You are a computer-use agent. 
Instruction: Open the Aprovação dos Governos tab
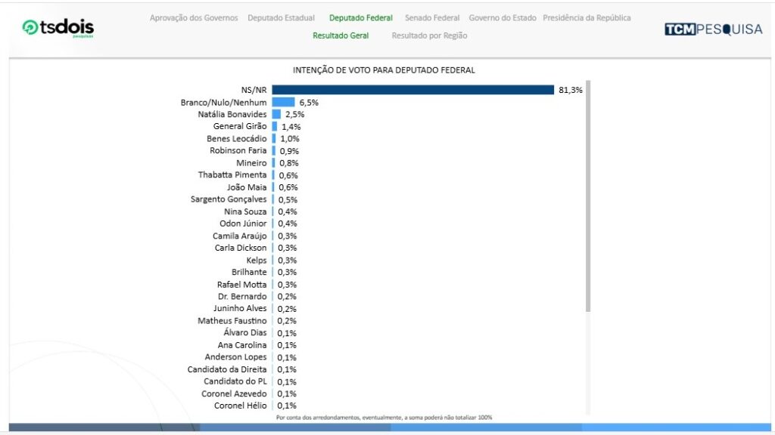pos(194,17)
